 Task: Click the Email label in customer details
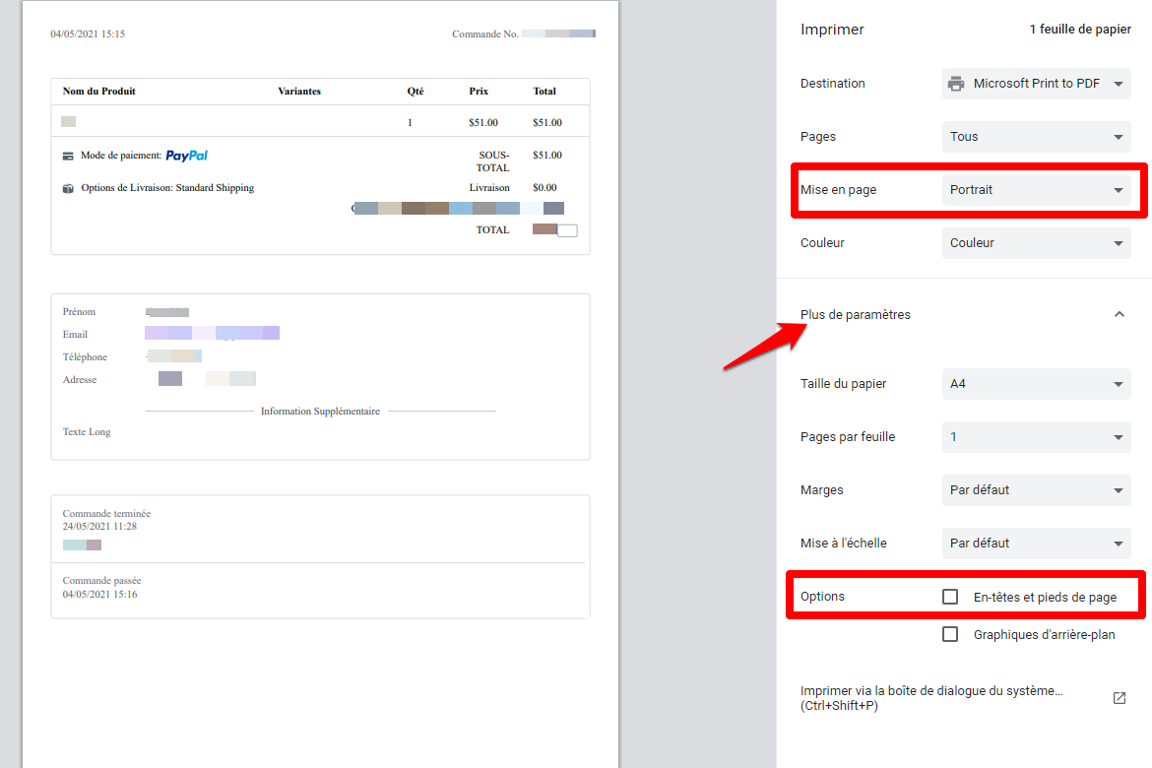point(75,335)
